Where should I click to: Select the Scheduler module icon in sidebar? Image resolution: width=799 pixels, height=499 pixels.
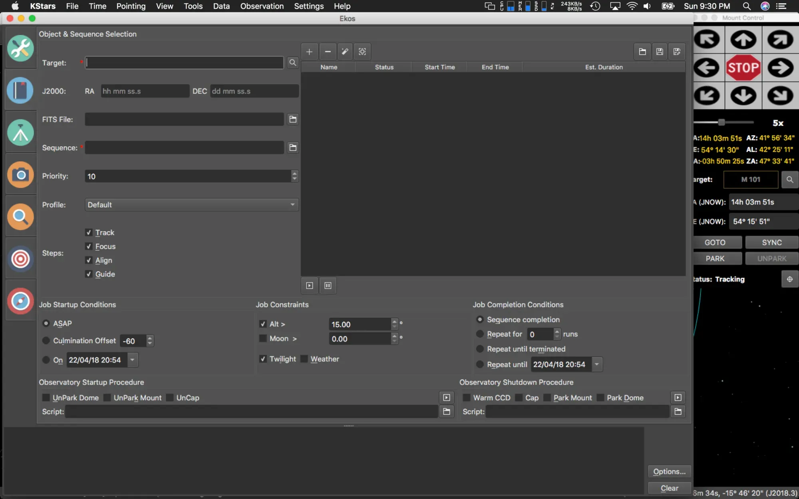point(20,91)
